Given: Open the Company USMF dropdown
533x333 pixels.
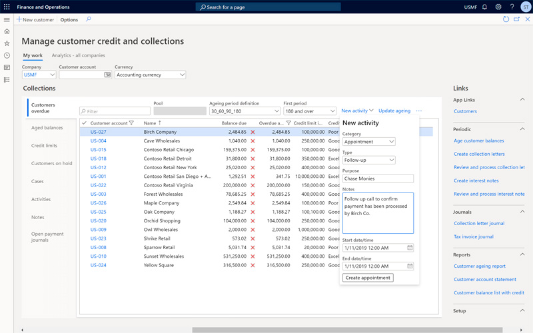Looking at the screenshot, I should (39, 75).
